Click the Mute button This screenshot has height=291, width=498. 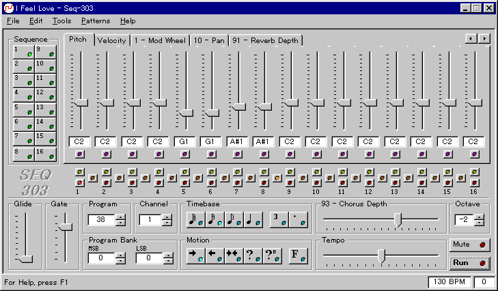(x=470, y=245)
